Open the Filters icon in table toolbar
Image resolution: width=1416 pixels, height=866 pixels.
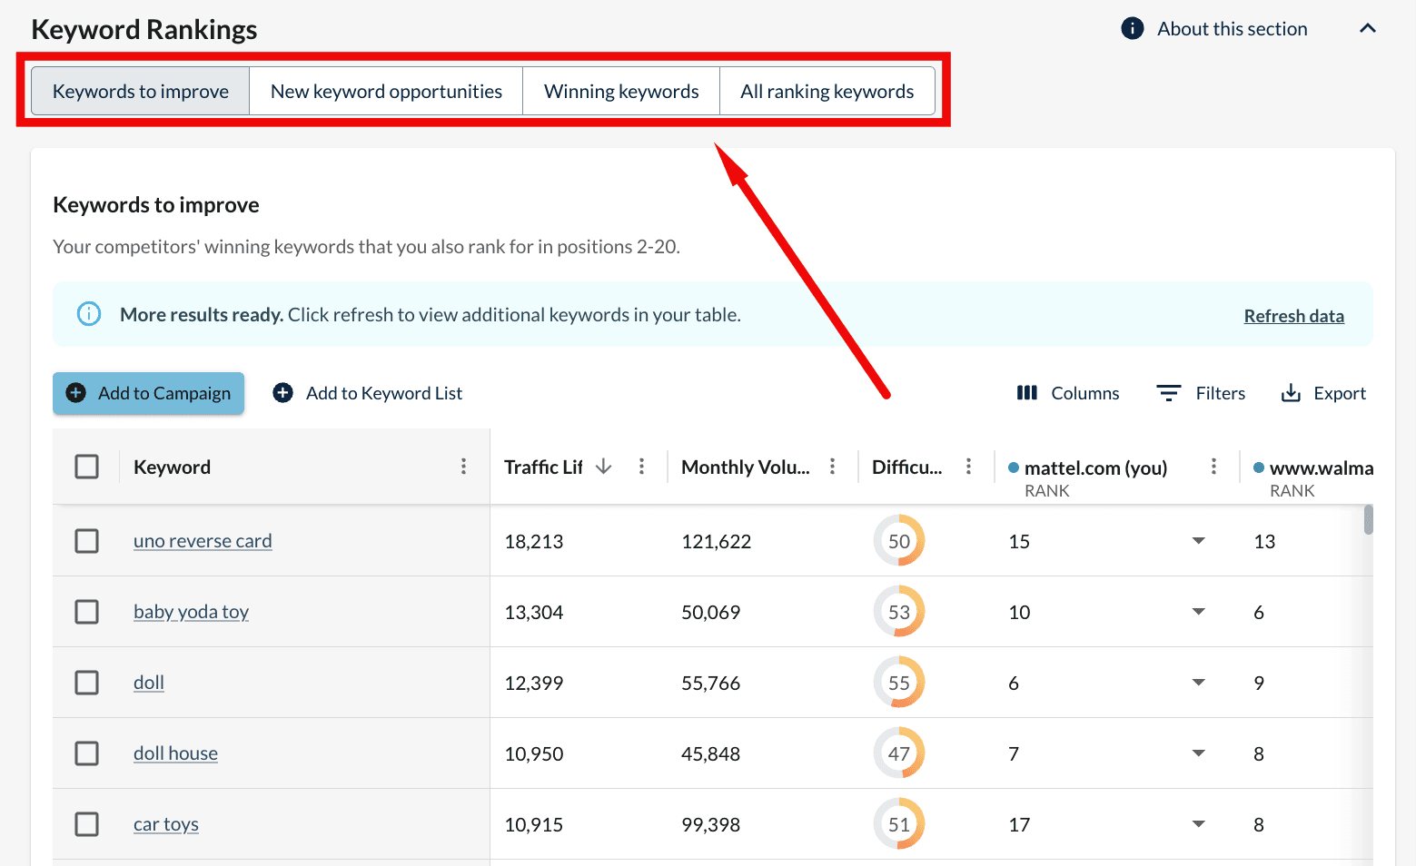[1168, 393]
